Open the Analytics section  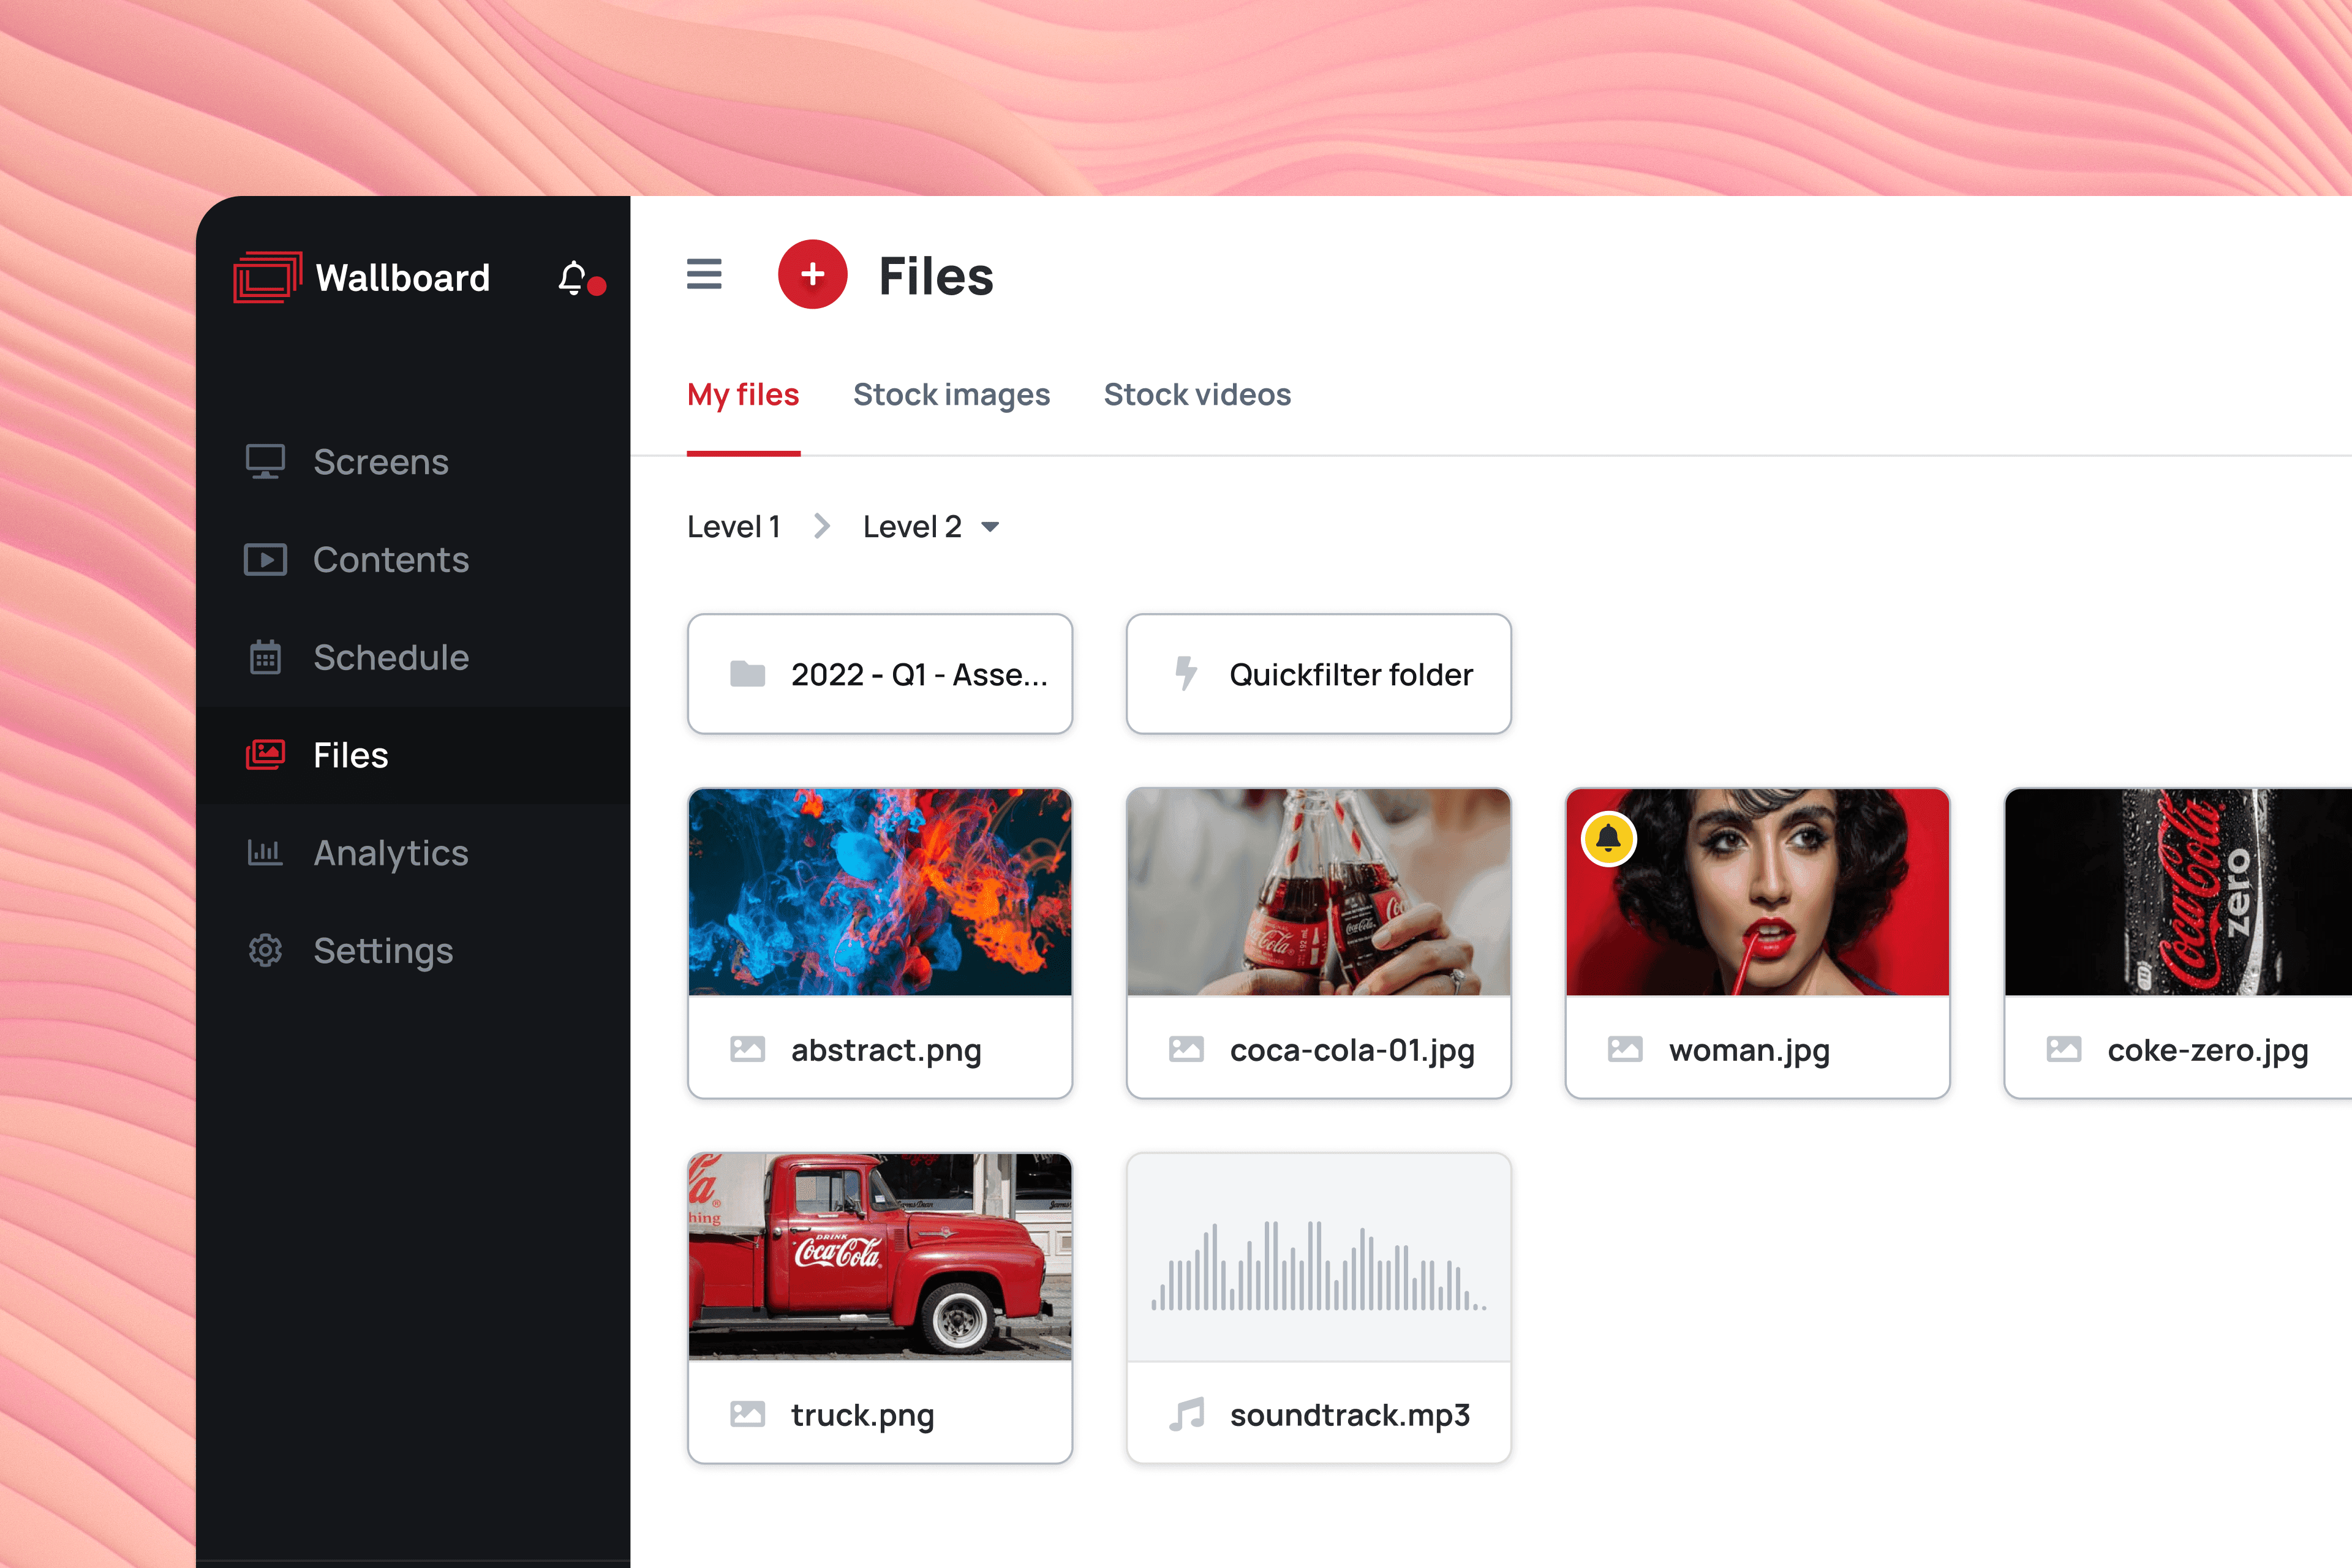390,853
